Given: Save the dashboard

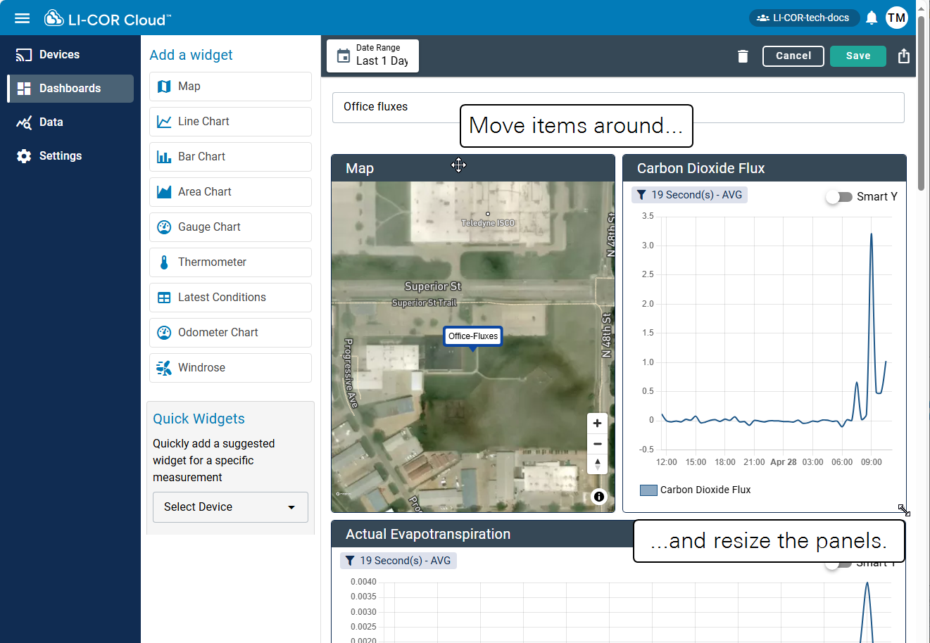Looking at the screenshot, I should click(x=858, y=56).
